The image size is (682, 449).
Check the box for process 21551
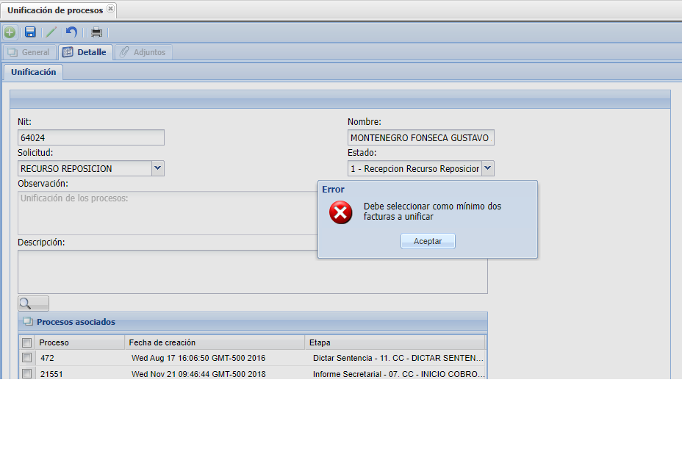(x=27, y=374)
